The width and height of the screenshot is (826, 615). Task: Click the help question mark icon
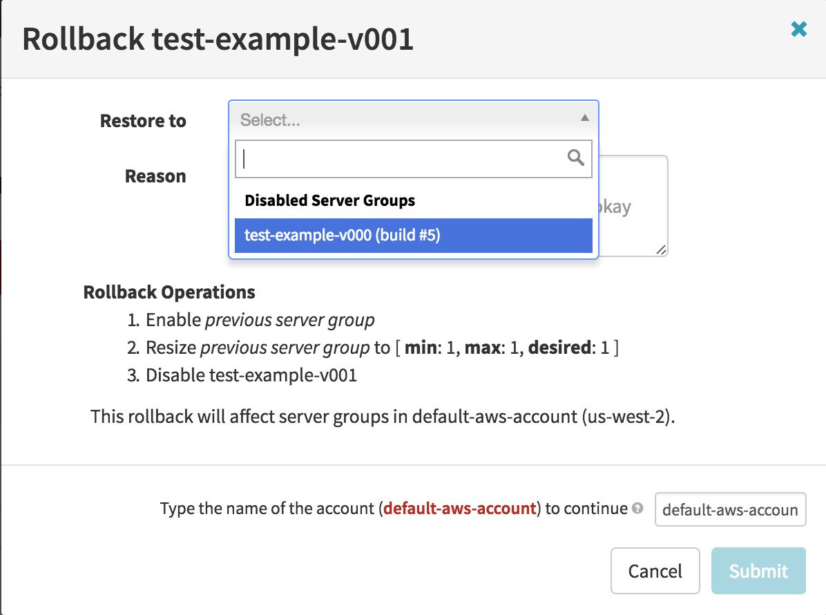click(x=637, y=509)
